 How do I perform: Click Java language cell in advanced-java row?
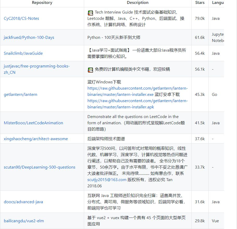coord(216,202)
